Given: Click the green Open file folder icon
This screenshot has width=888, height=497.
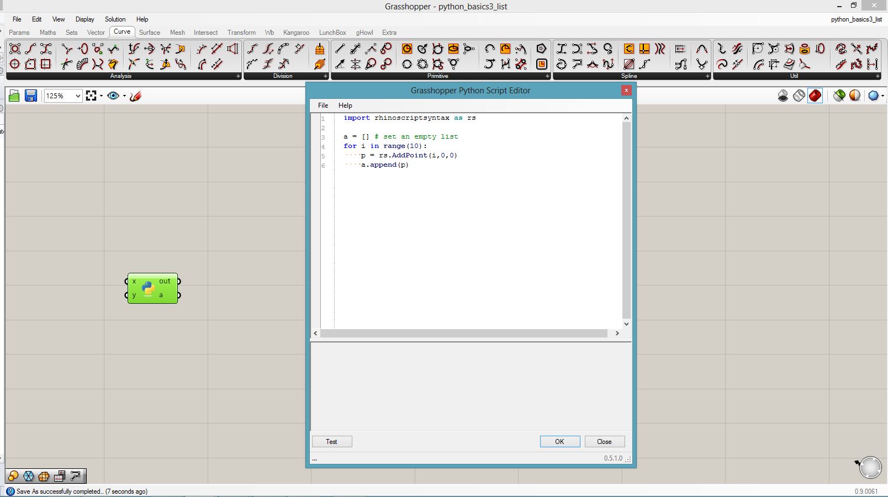Looking at the screenshot, I should point(14,96).
